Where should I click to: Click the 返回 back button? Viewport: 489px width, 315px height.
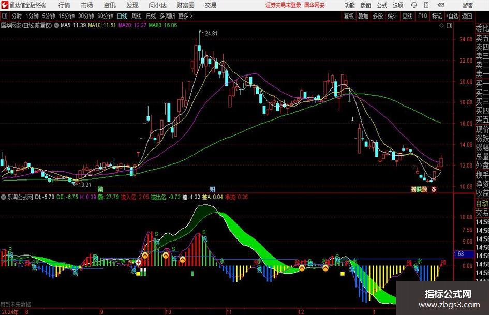pyautogui.click(x=467, y=16)
